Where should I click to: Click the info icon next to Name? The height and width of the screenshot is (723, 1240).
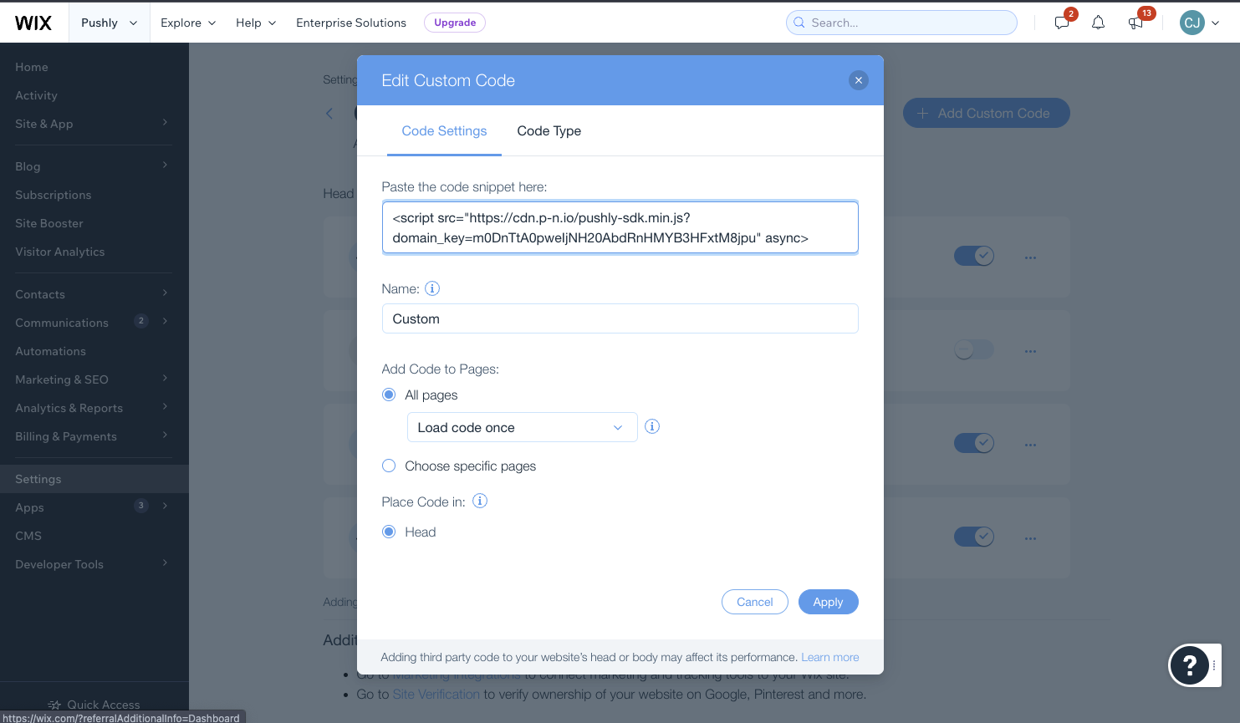tap(432, 288)
